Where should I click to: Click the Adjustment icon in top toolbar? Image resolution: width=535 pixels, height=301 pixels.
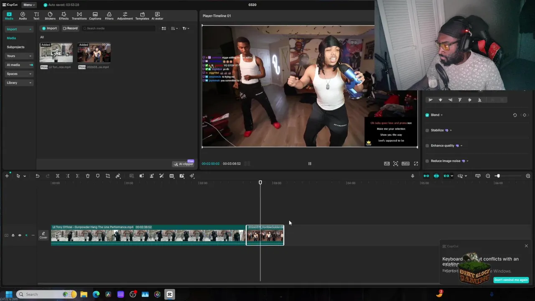click(125, 16)
